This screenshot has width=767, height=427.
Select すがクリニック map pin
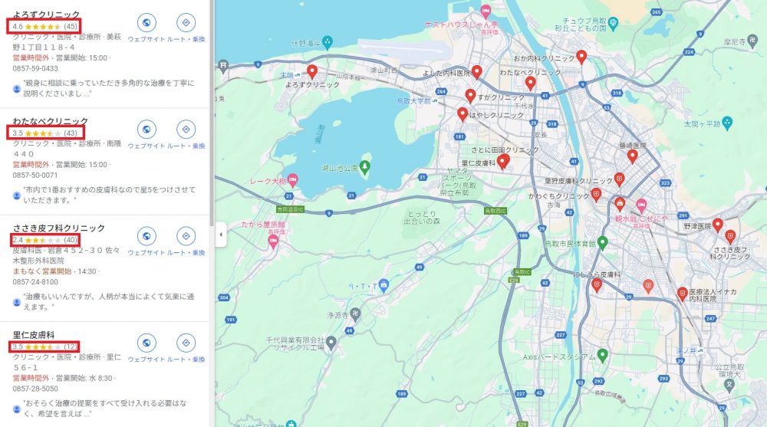[x=470, y=96]
